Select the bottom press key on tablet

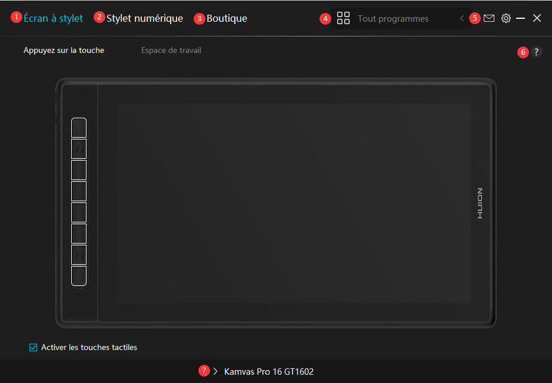pos(79,276)
